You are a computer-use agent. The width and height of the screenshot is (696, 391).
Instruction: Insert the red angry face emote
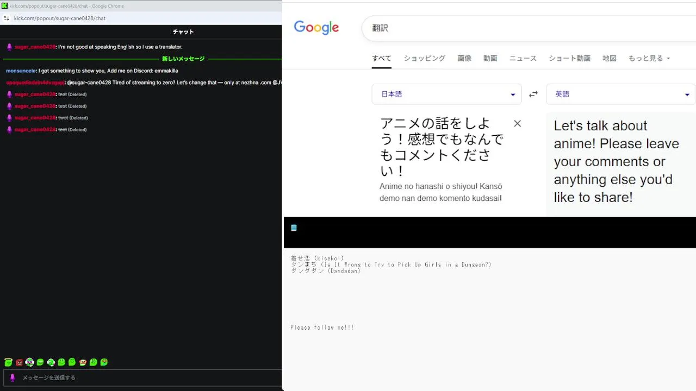coord(19,362)
